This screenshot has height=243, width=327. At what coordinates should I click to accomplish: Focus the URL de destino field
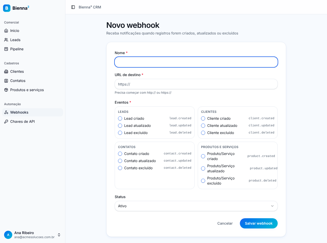click(196, 84)
